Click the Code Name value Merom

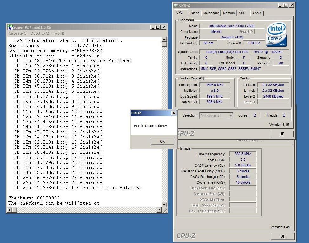[x=216, y=31]
